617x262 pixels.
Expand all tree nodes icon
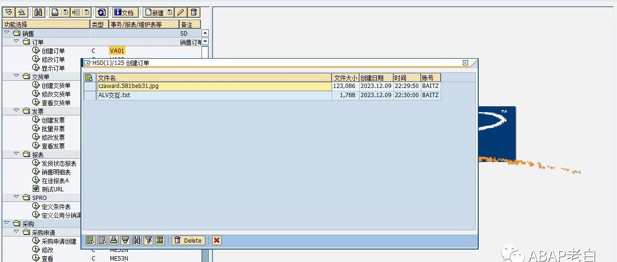click(x=9, y=12)
